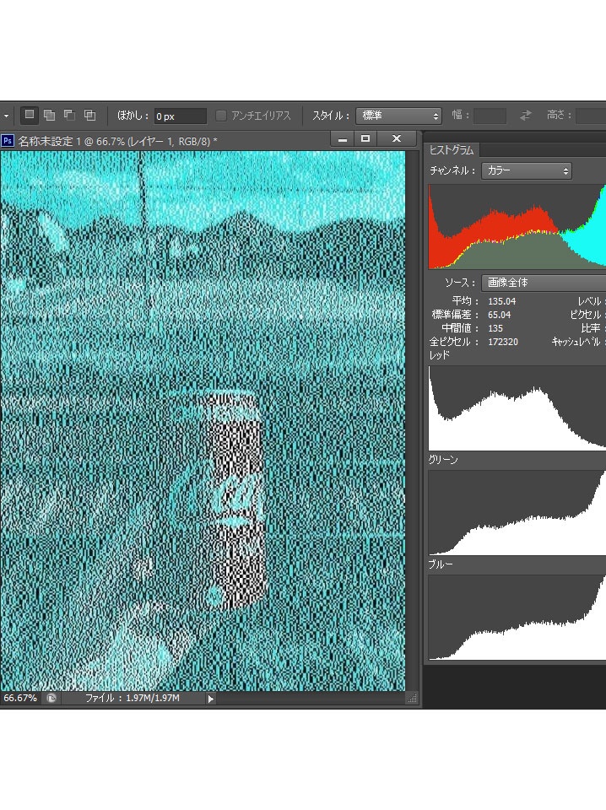Screen dimensions: 606x810
Task: Minimize the document window
Action: [x=342, y=138]
